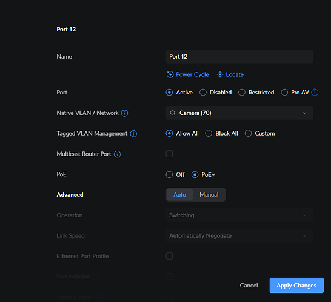Viewport: 331px width, 302px height.
Task: Switch Advanced mode to Auto
Action: (x=179, y=195)
